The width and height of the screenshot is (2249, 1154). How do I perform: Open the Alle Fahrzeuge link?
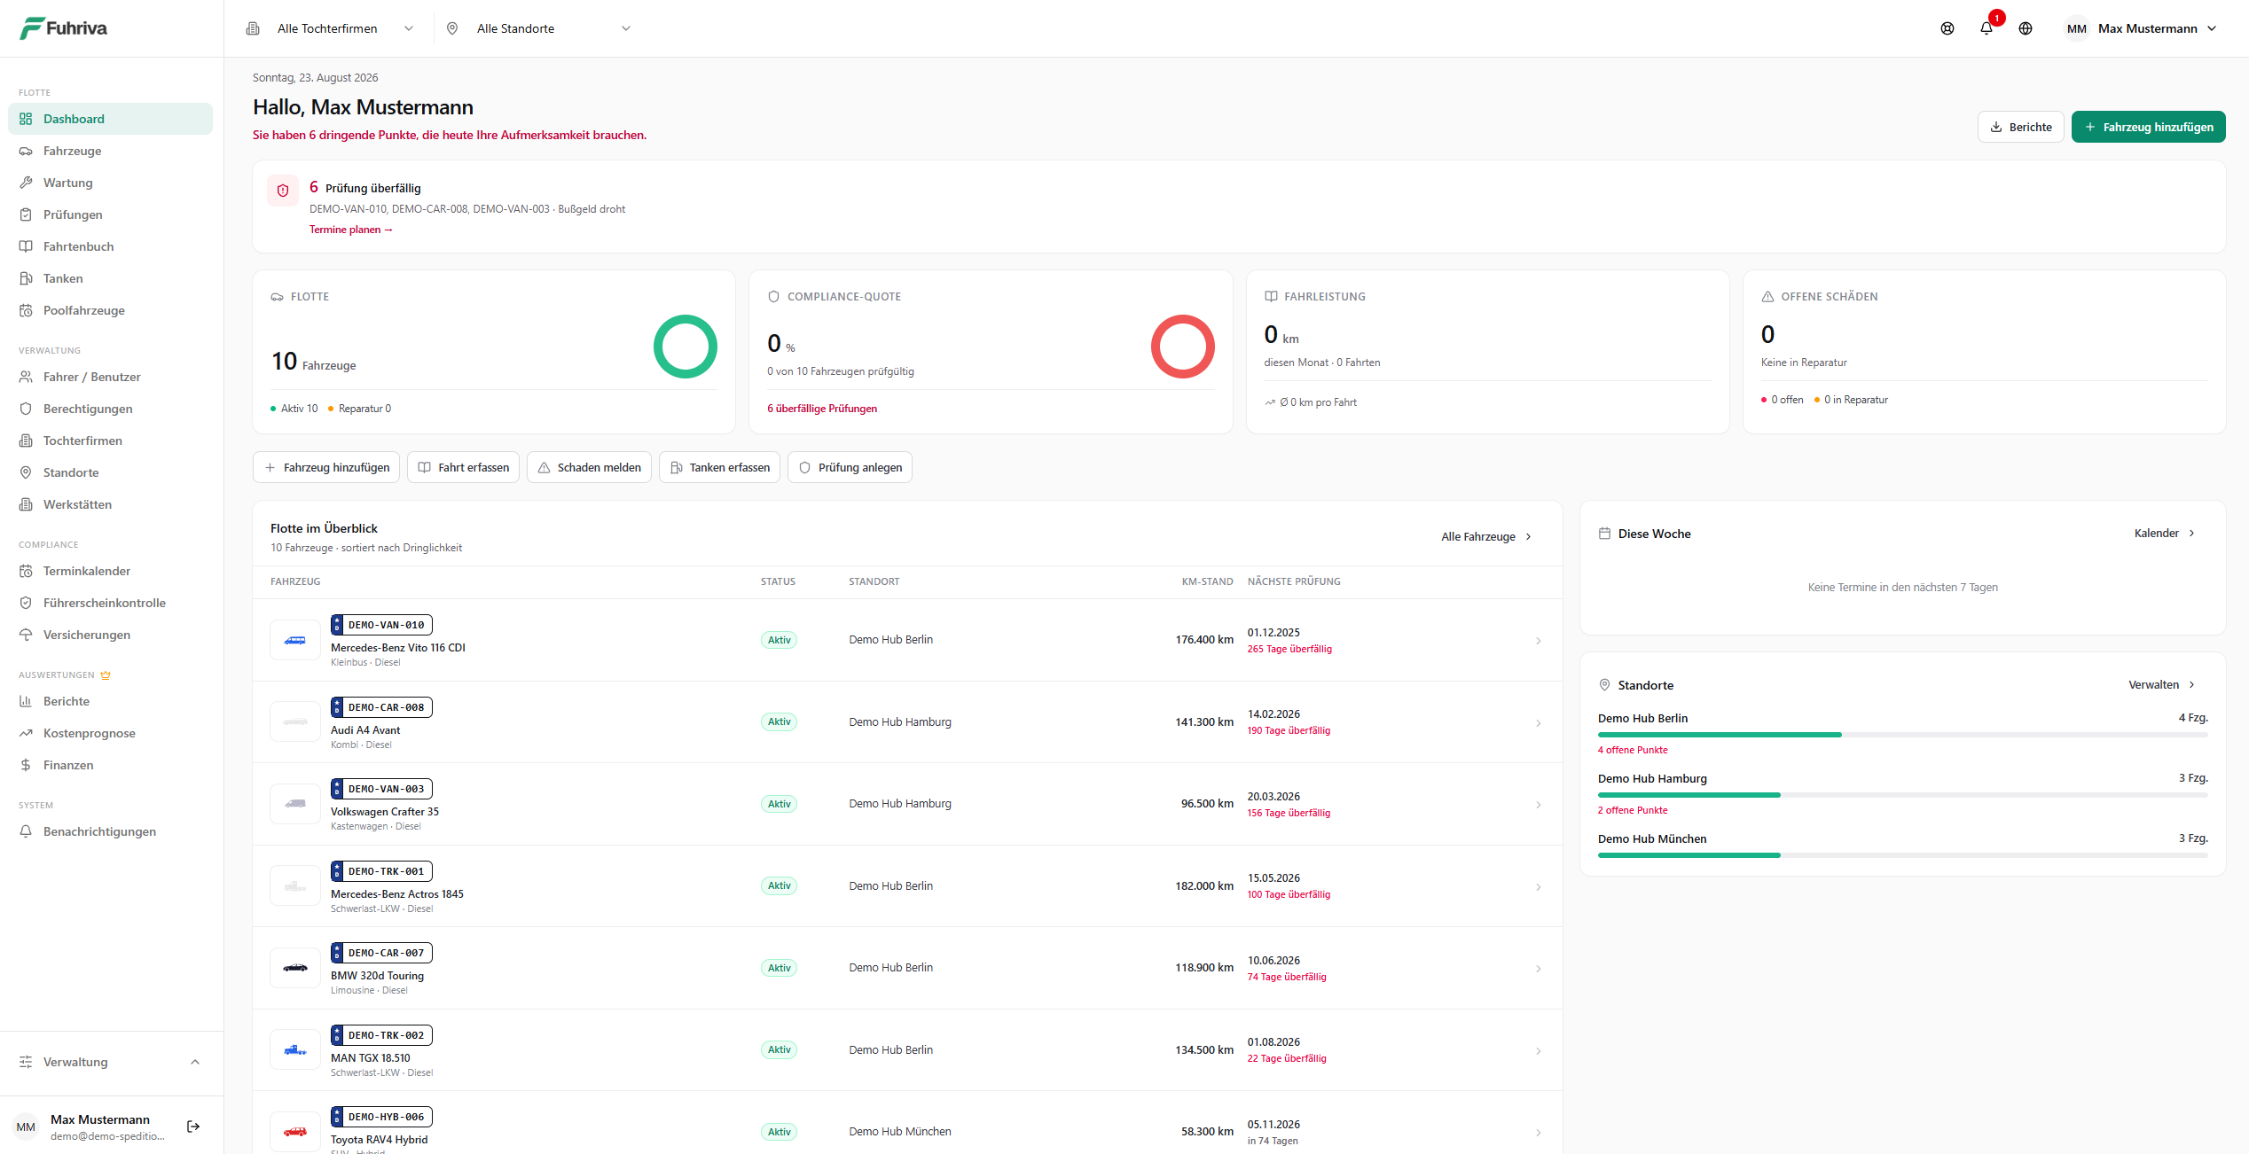click(1486, 536)
